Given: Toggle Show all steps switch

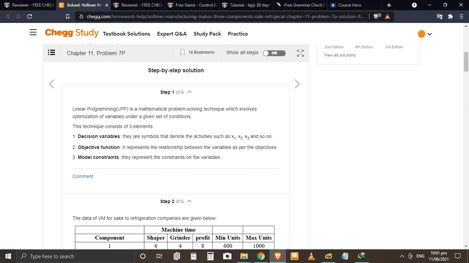Looking at the screenshot, I should click(x=274, y=53).
